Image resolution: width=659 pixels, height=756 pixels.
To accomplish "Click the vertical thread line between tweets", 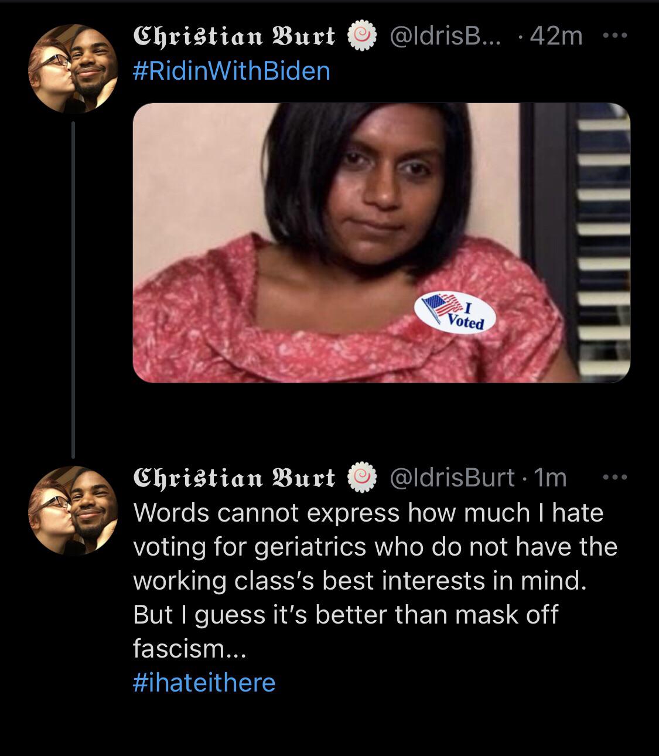I will tap(73, 287).
